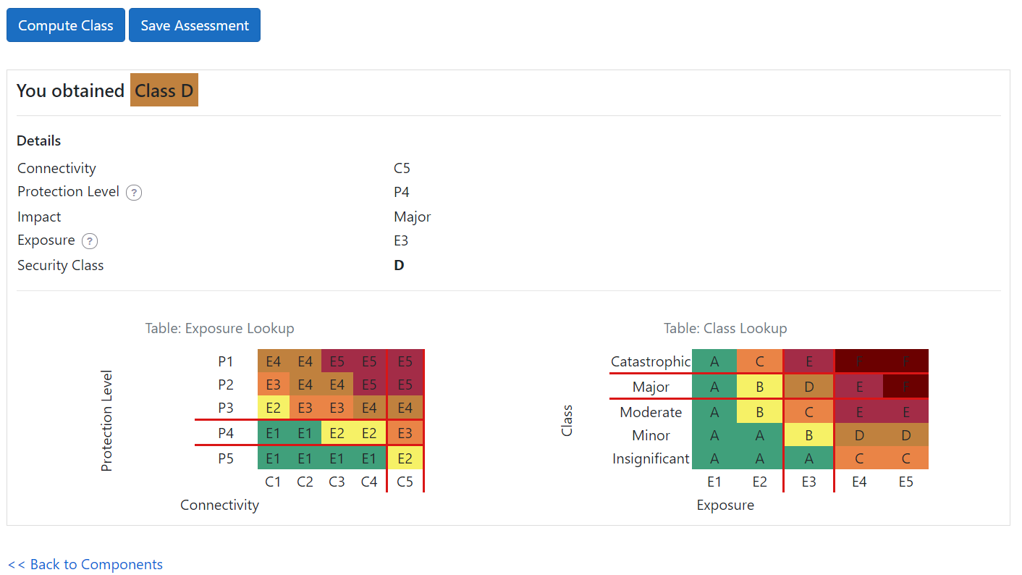Click the Catastrophic row label
Image resolution: width=1022 pixels, height=575 pixels.
click(x=651, y=361)
